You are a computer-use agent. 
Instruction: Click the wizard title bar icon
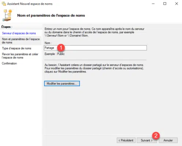tap(4, 4)
